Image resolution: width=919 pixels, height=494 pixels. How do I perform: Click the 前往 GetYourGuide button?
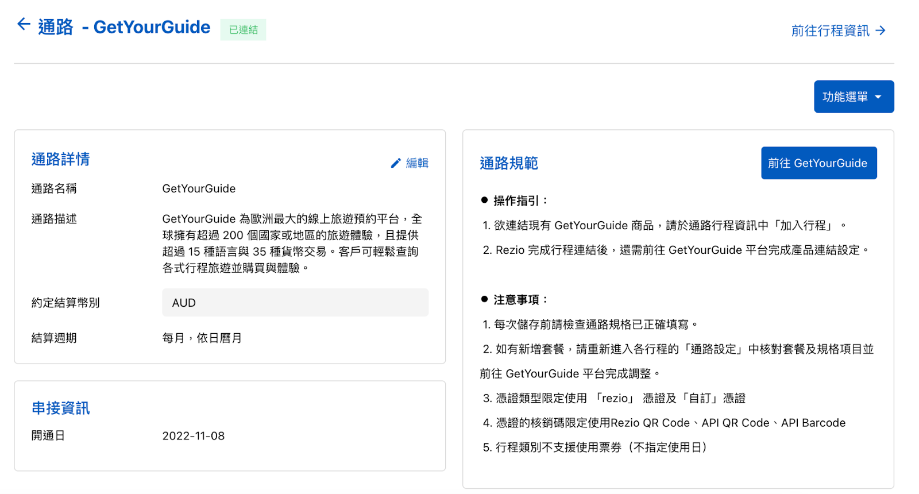[x=818, y=163]
